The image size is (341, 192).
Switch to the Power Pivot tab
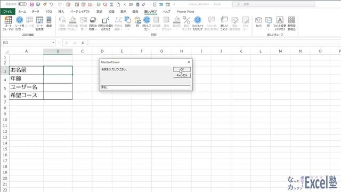[185, 12]
